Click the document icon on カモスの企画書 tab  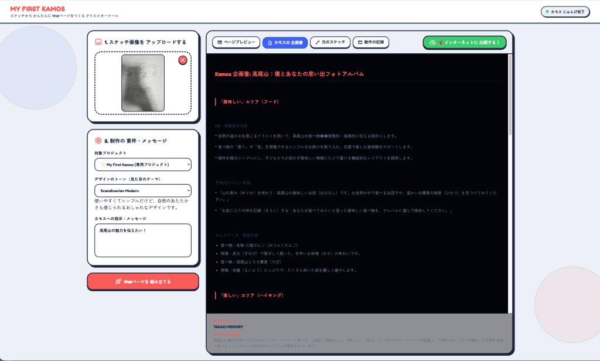click(270, 43)
